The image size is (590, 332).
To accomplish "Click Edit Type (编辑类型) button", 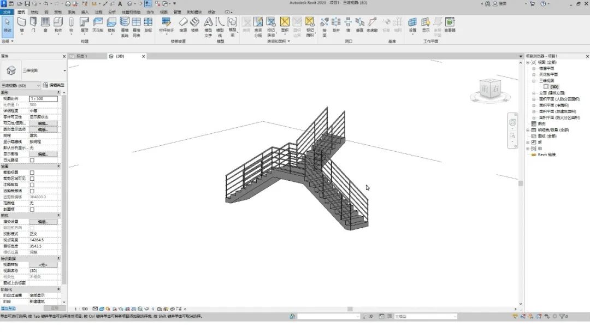I will point(54,86).
